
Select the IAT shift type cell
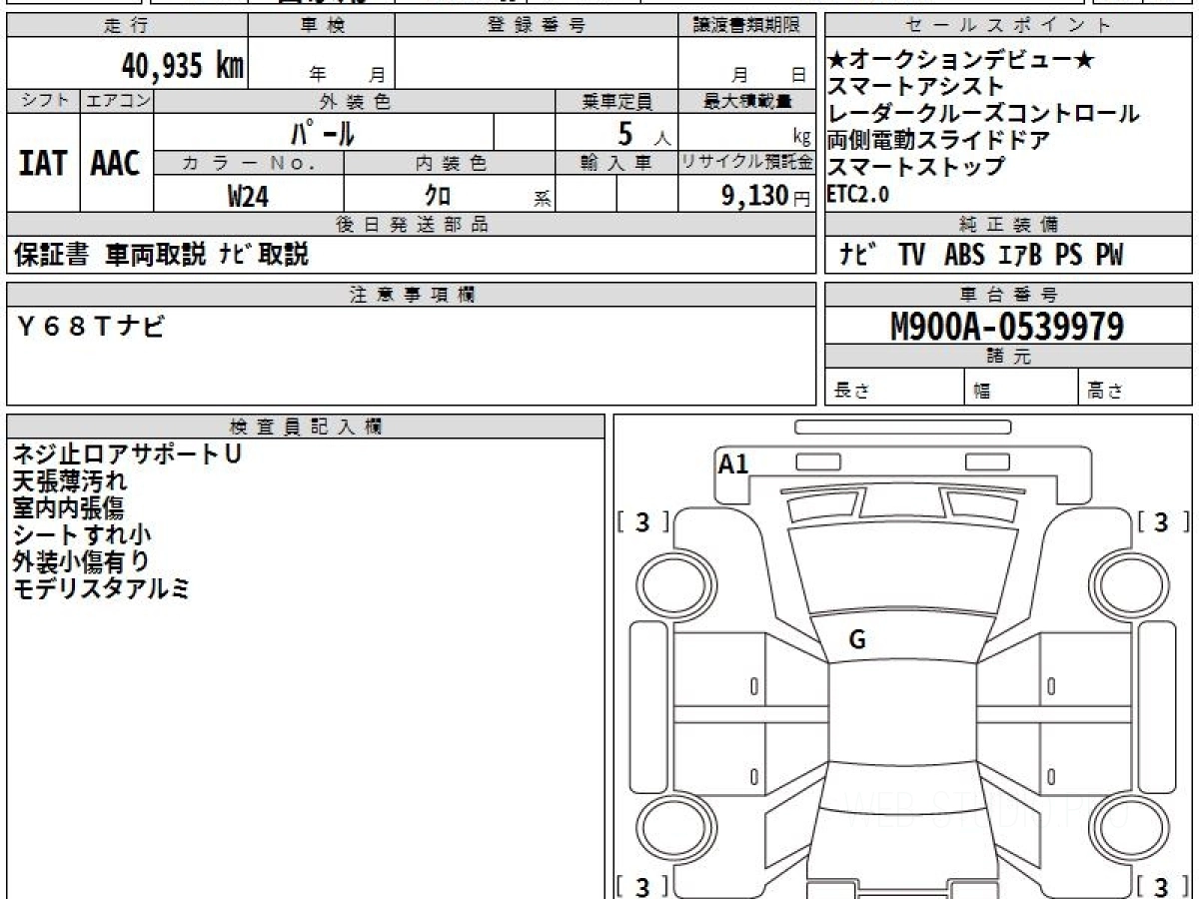click(43, 164)
